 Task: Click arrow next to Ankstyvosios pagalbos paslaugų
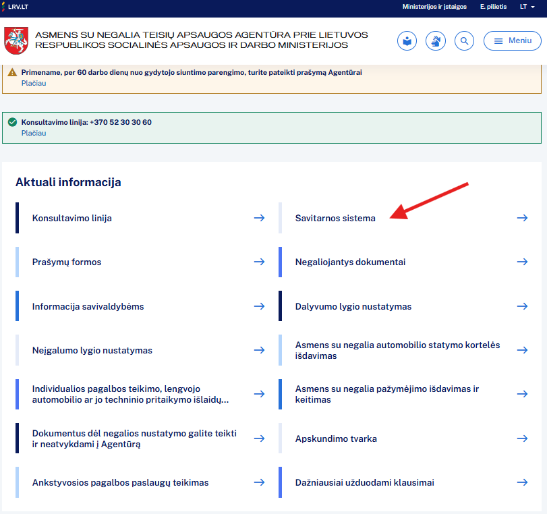coord(259,482)
